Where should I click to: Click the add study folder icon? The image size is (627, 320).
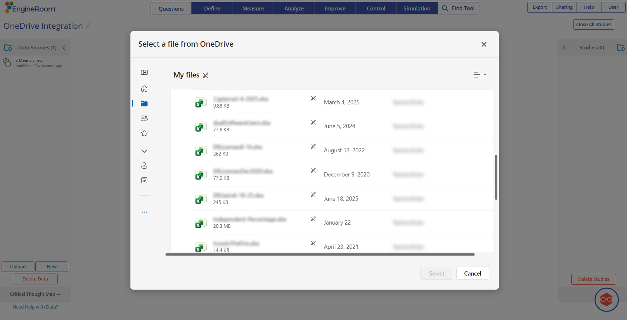point(621,48)
